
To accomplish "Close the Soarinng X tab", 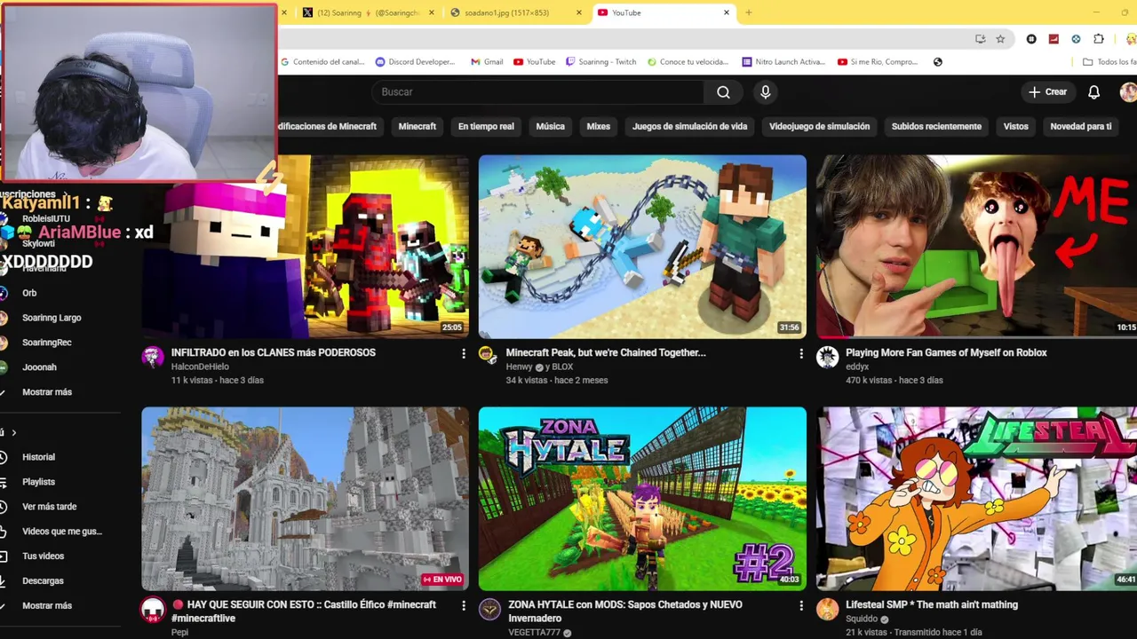I will (x=432, y=12).
